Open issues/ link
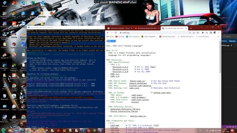The width and height of the screenshot is (237, 133). tap(135, 102)
